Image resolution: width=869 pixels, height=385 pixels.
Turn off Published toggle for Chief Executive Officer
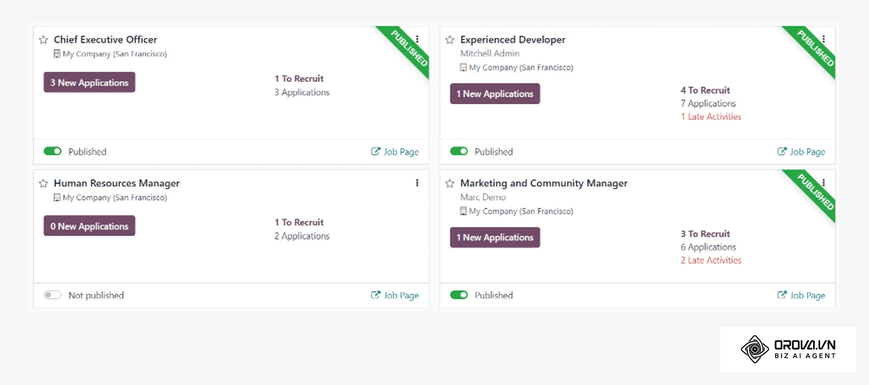tap(53, 151)
